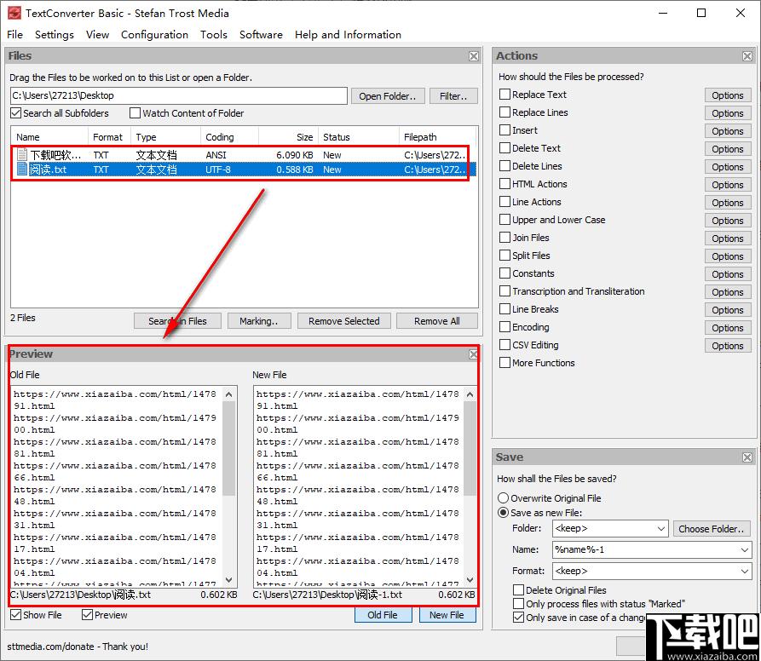Open Options for Constants
The width and height of the screenshot is (761, 661).
728,274
